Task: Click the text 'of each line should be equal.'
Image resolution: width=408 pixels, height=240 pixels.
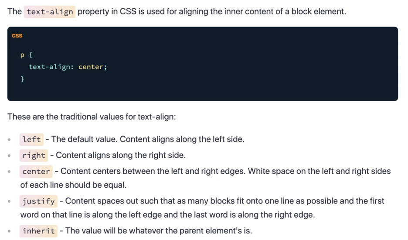Action: pos(73,185)
